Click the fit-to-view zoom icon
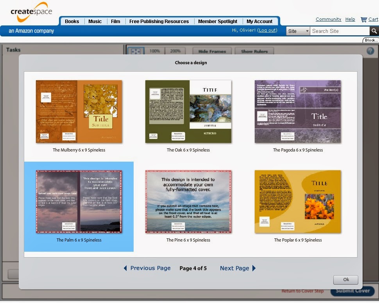 tap(136, 51)
